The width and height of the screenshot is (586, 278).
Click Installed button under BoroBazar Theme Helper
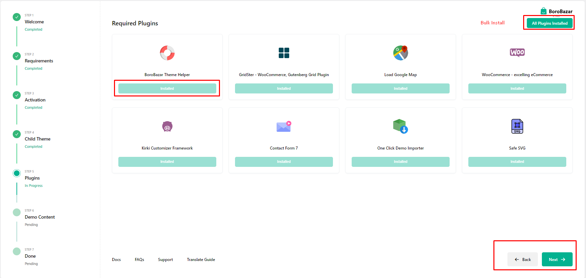tap(167, 88)
